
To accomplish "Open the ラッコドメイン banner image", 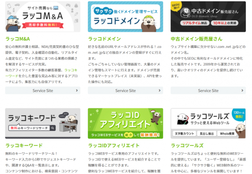I will [125, 17].
